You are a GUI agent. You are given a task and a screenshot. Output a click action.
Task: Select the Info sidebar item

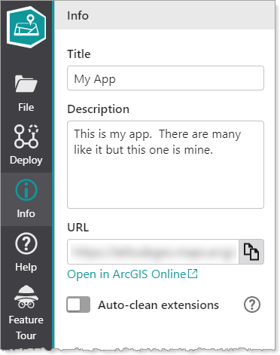point(26,199)
